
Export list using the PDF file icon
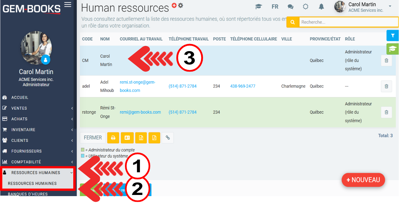click(x=154, y=138)
